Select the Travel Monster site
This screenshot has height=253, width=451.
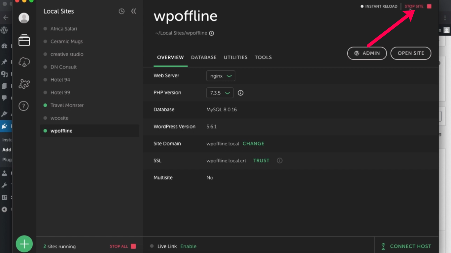click(x=89, y=105)
